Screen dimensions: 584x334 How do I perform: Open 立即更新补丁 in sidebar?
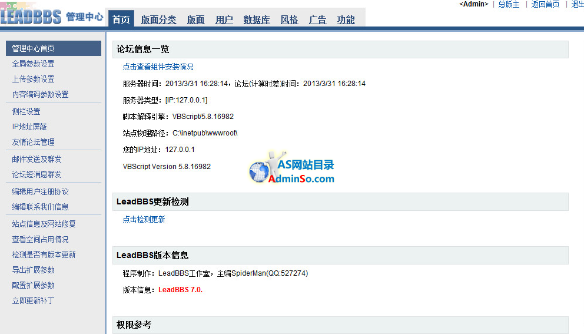33,300
